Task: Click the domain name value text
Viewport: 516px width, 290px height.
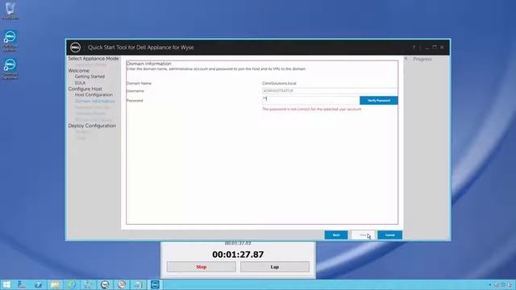Action: pyautogui.click(x=279, y=83)
